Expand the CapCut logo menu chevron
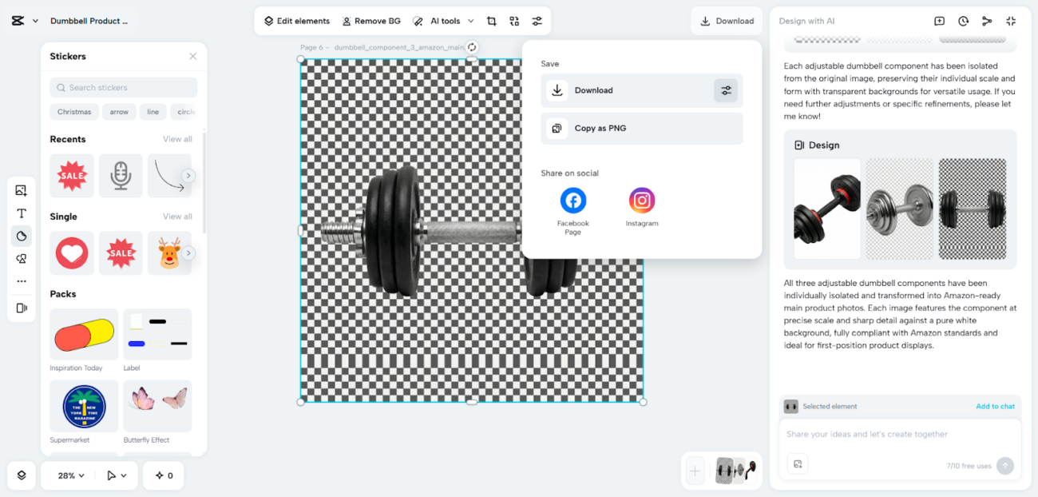This screenshot has width=1038, height=497. pyautogui.click(x=35, y=22)
